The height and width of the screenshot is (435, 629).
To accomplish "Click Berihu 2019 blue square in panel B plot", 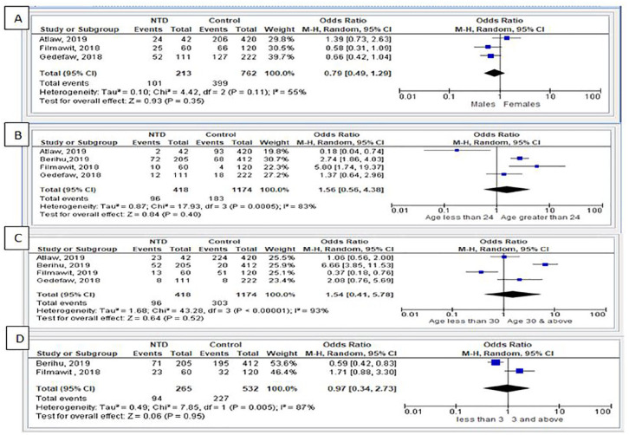I will tap(518, 159).
